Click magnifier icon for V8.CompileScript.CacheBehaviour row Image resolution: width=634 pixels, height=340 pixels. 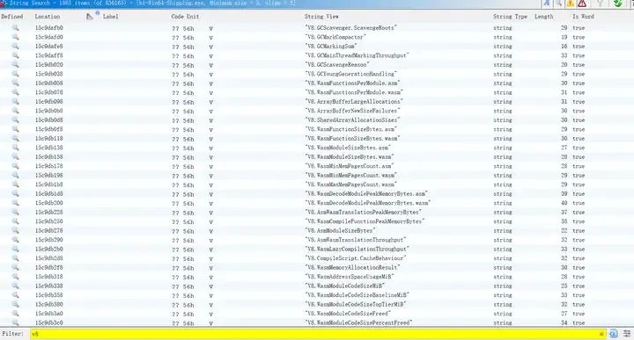coord(15,258)
